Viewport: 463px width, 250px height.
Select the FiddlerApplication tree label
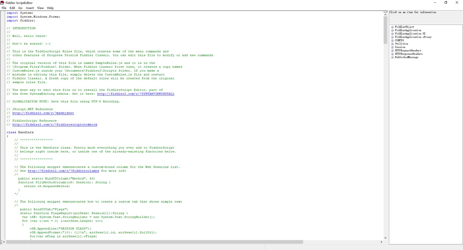tap(408, 30)
